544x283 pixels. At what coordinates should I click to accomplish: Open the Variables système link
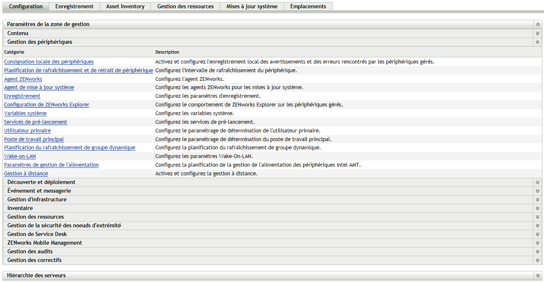click(x=25, y=113)
